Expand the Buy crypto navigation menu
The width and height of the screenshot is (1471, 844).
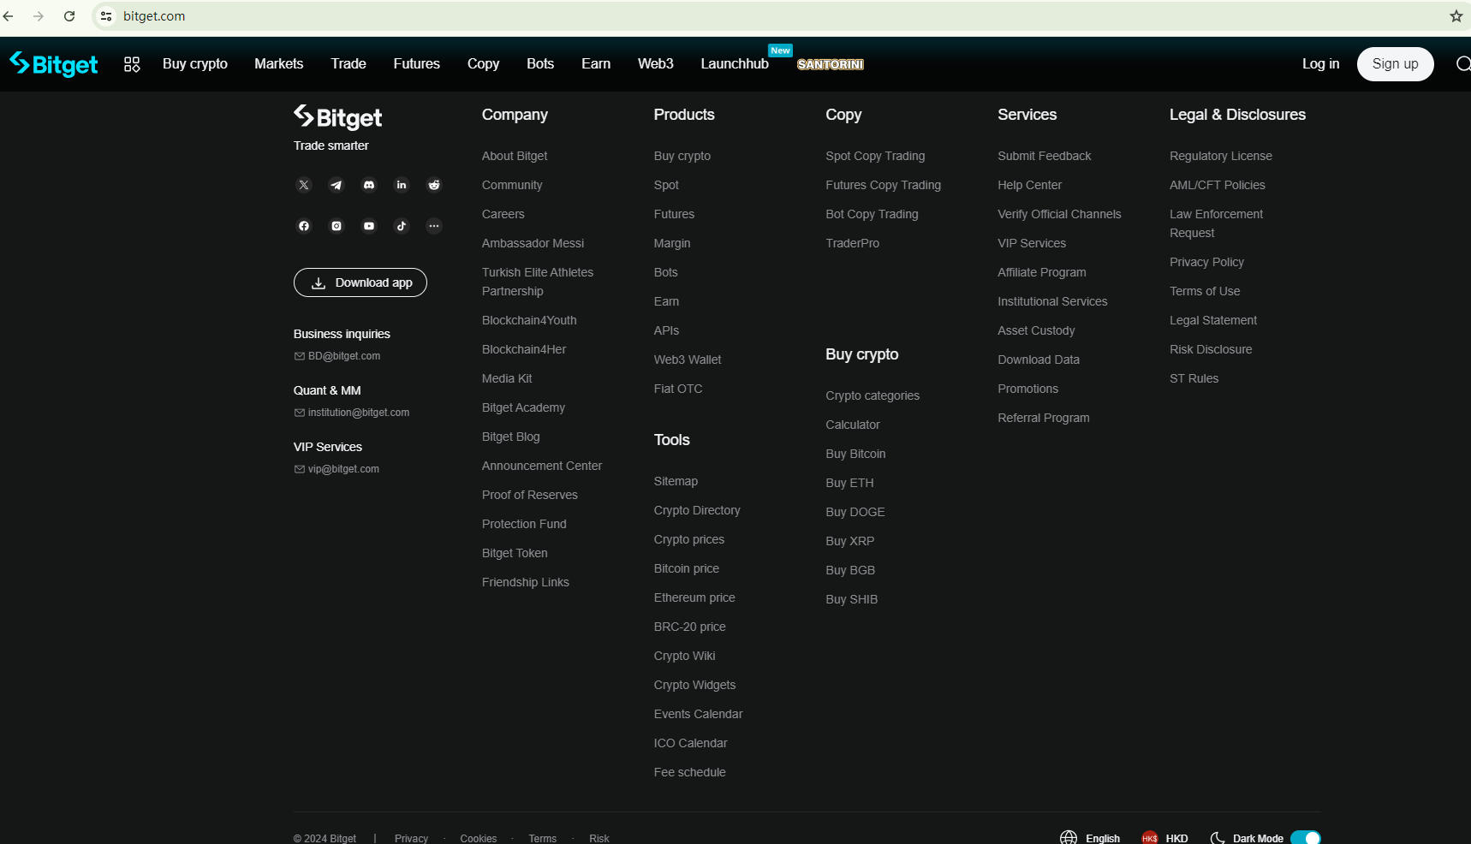[x=195, y=64]
